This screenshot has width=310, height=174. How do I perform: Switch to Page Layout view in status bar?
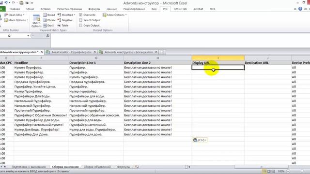(269, 171)
